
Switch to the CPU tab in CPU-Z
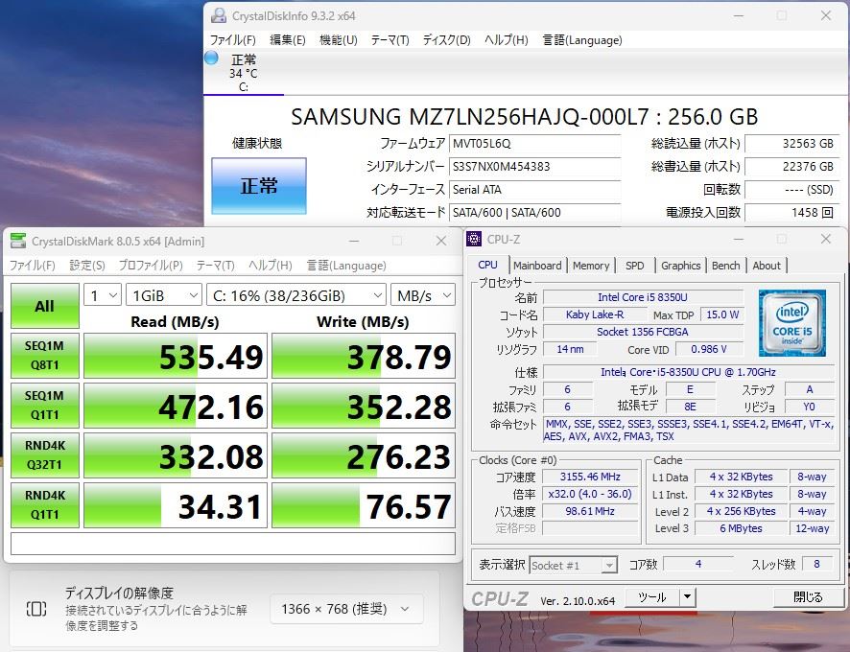pyautogui.click(x=488, y=265)
